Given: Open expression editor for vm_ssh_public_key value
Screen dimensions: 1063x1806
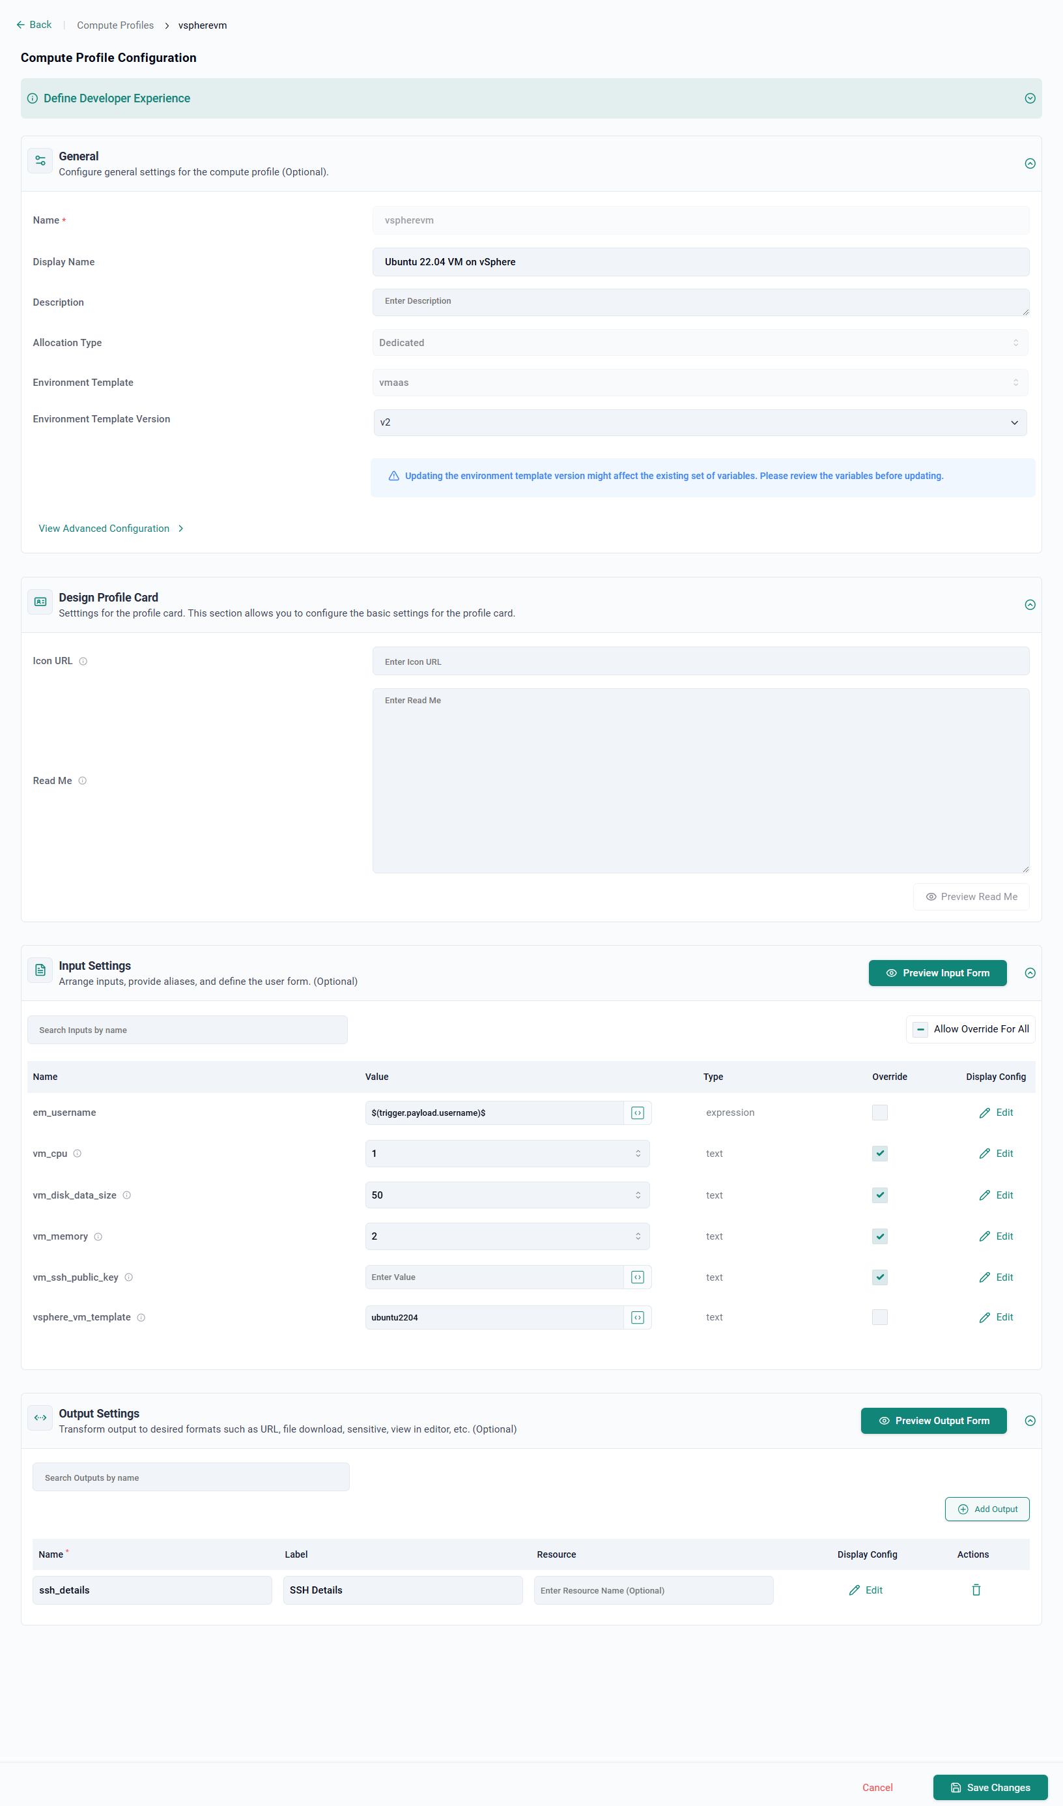Looking at the screenshot, I should (x=638, y=1278).
